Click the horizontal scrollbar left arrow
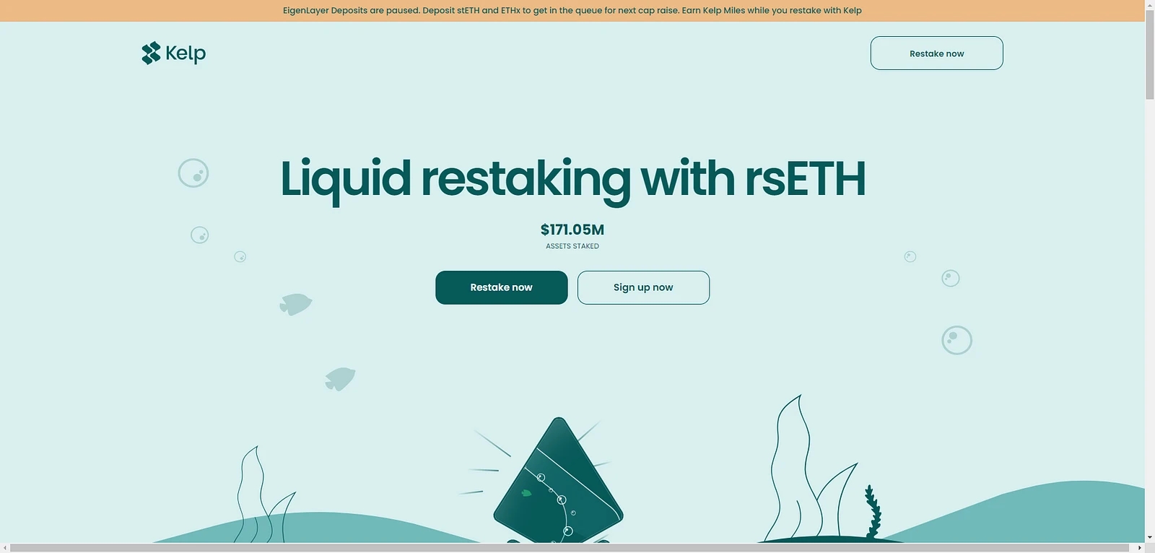Viewport: 1155px width, 553px height. pyautogui.click(x=5, y=548)
